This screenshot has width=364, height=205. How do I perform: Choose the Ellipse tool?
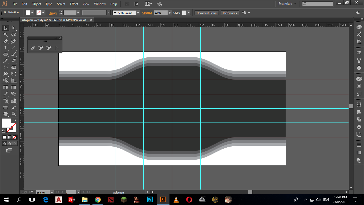click(x=5, y=54)
